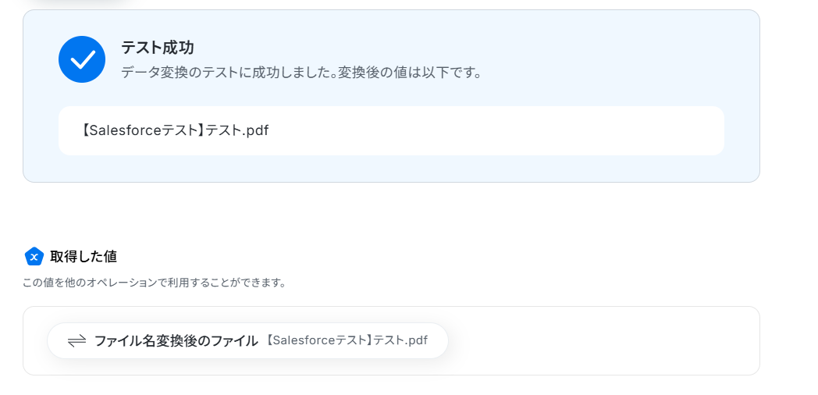Viewport: 818px width, 395px height.
Task: Click the white converted value result box
Action: point(468,131)
